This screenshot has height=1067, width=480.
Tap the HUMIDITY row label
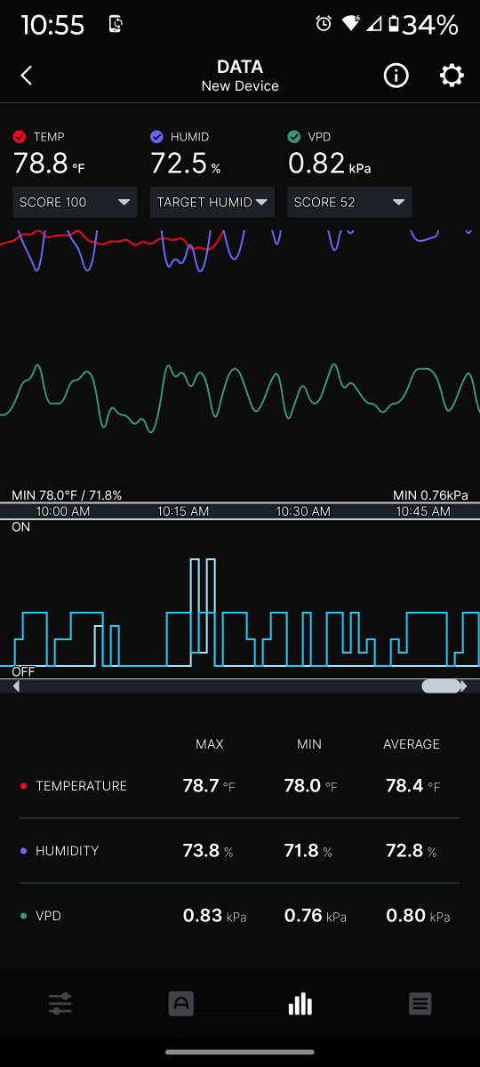[67, 851]
